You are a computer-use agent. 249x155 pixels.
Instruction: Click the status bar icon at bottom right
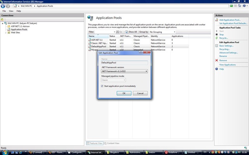point(245,148)
